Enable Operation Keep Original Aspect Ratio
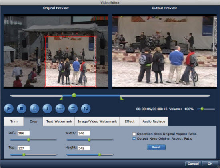The image size is (220, 168). point(134,134)
